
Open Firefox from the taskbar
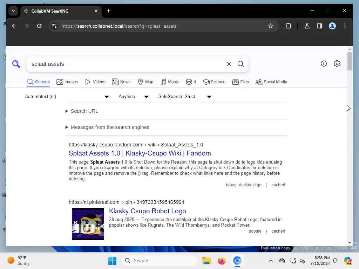[222, 261]
